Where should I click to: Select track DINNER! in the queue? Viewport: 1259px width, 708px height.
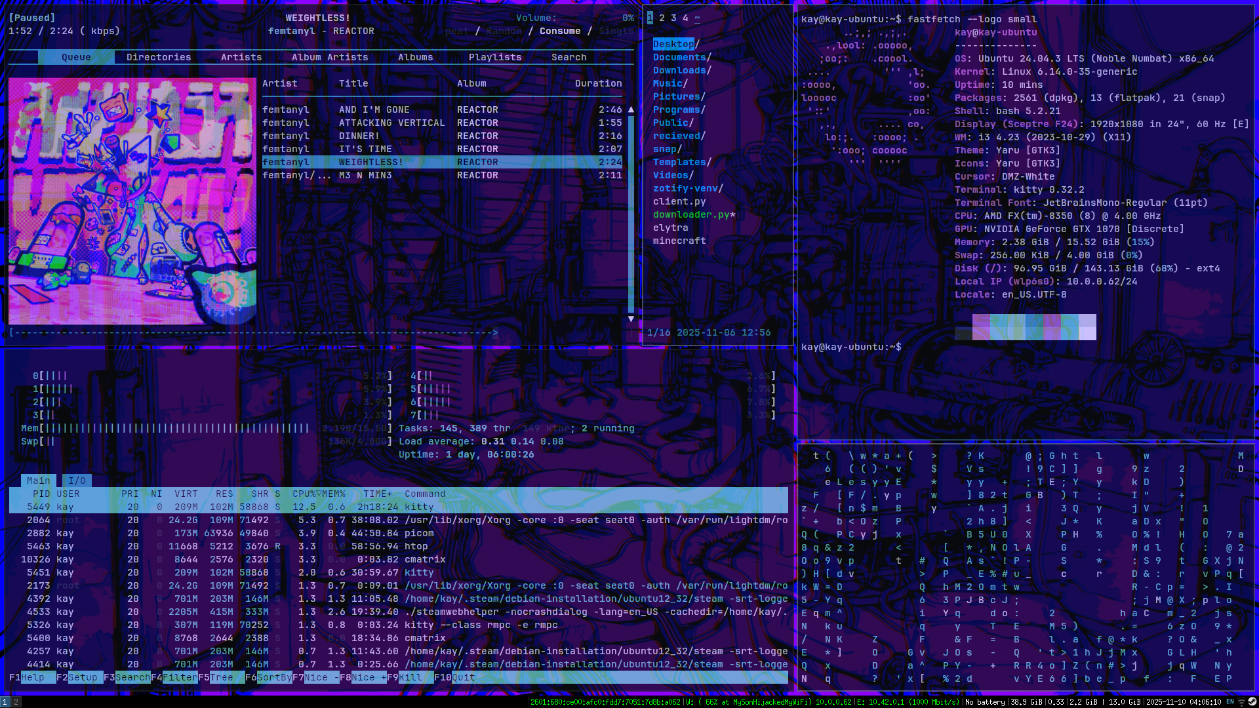tap(359, 136)
